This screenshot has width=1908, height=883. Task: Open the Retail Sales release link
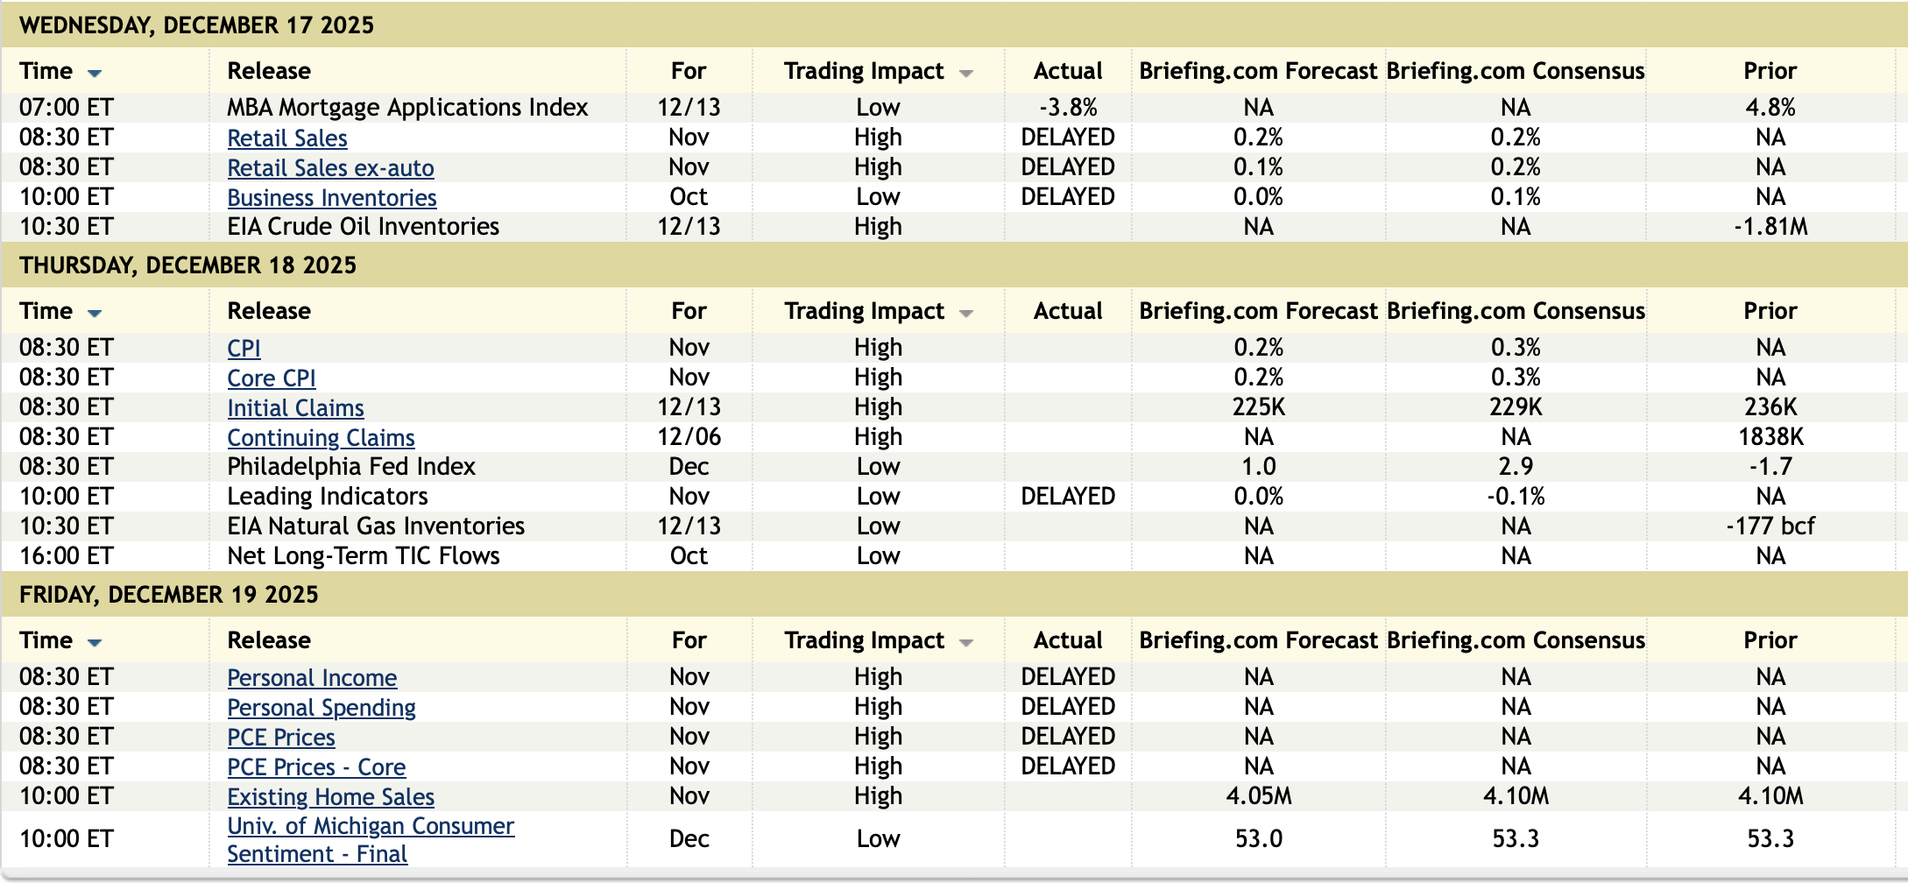pos(287,138)
